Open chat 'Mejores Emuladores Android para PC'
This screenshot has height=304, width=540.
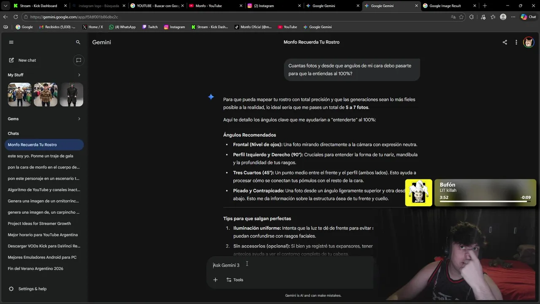pos(44,257)
